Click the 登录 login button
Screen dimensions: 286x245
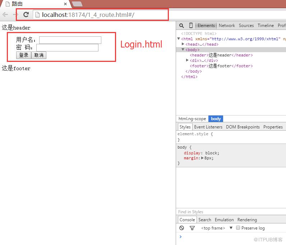[x=23, y=55]
